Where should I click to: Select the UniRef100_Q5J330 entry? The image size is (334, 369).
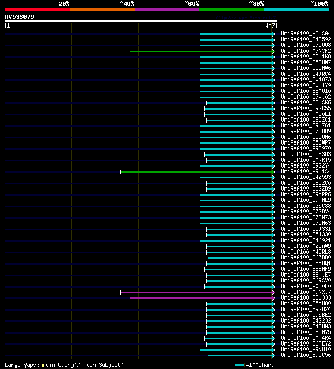306,234
